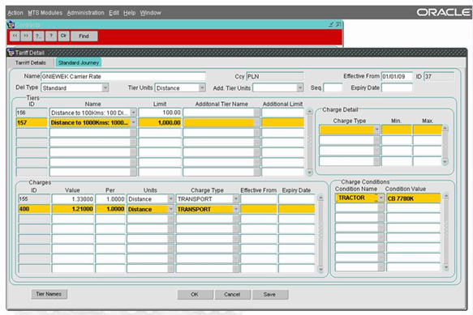Open Units dropdown for charge 155
Screen dimensions: 473x315
170,198
